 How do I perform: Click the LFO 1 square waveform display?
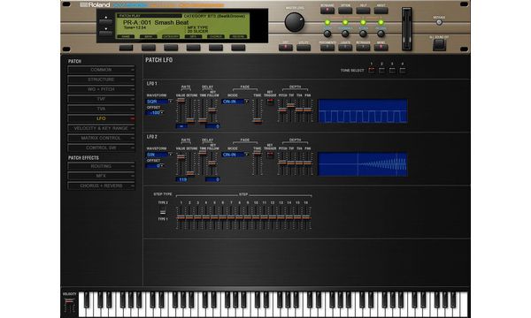pos(363,110)
